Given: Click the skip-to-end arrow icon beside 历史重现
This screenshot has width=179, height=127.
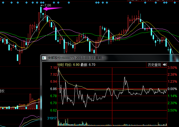Looking at the screenshot, I should click(165, 65).
